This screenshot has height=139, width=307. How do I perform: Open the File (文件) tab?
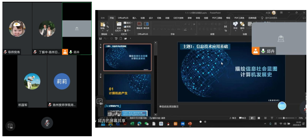103,18
